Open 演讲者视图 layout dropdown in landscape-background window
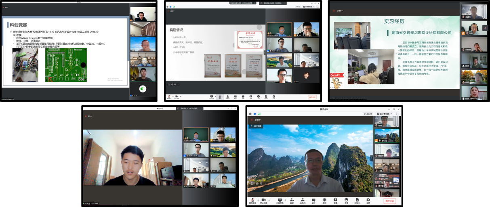The width and height of the screenshot is (490, 207). pos(385,114)
